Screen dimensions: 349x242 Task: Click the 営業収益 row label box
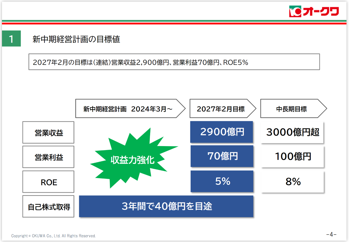[x=48, y=133]
